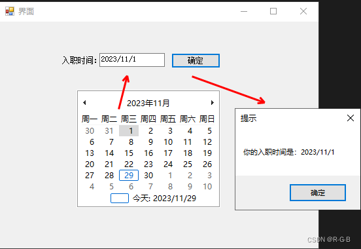
Task: Close the 提示 dialog
Action: pos(351,118)
